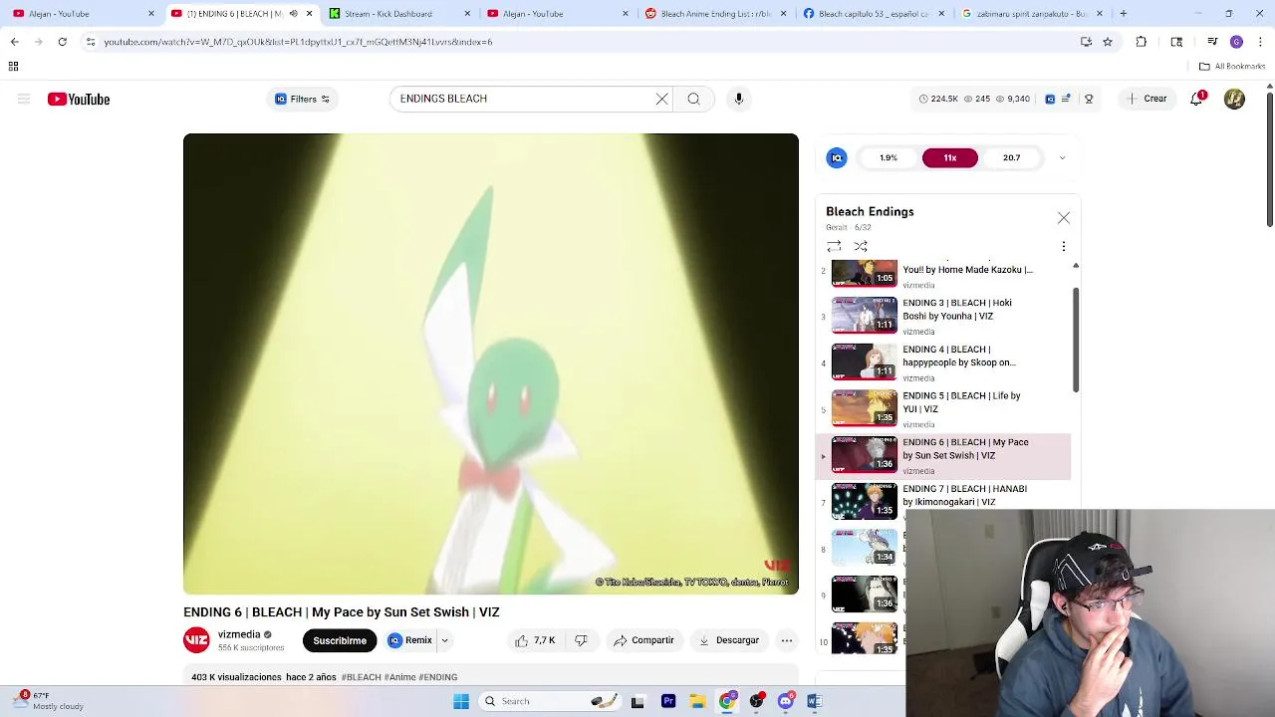The image size is (1275, 717).
Task: Open the YouTube hamburger guide menu
Action: [x=24, y=99]
